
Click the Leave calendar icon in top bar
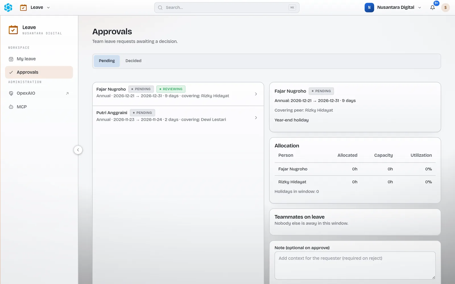click(x=23, y=8)
